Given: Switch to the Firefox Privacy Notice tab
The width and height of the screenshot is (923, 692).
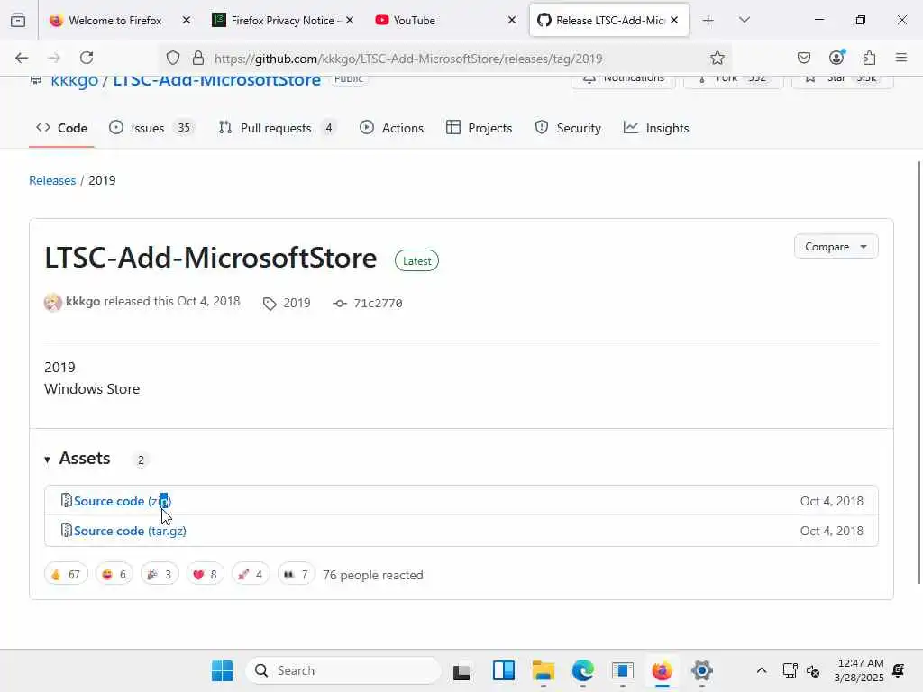Looking at the screenshot, I should 282,21.
